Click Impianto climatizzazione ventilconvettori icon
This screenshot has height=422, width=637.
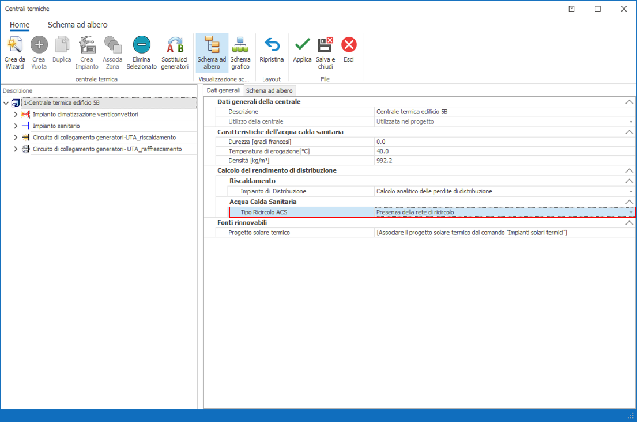(x=25, y=115)
